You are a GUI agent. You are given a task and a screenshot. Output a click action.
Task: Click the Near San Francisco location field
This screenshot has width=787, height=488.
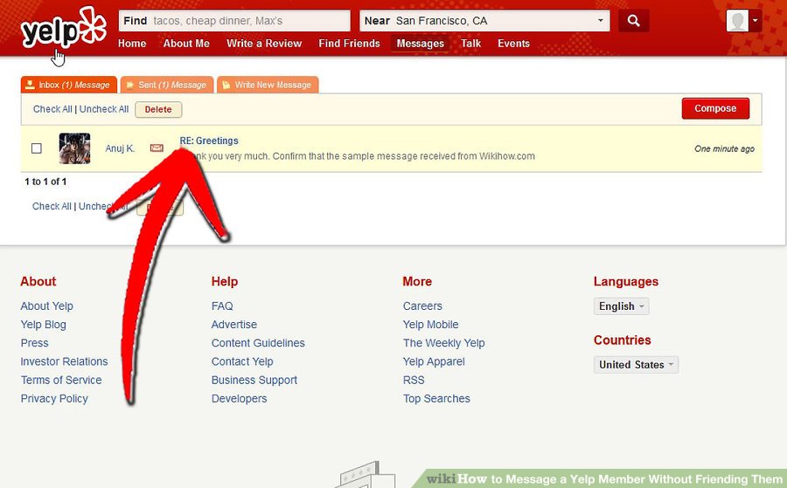click(484, 21)
